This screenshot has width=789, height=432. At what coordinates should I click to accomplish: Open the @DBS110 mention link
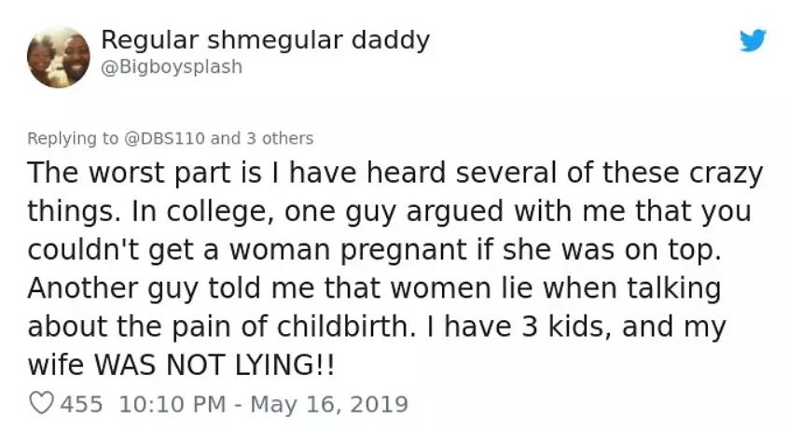point(164,138)
